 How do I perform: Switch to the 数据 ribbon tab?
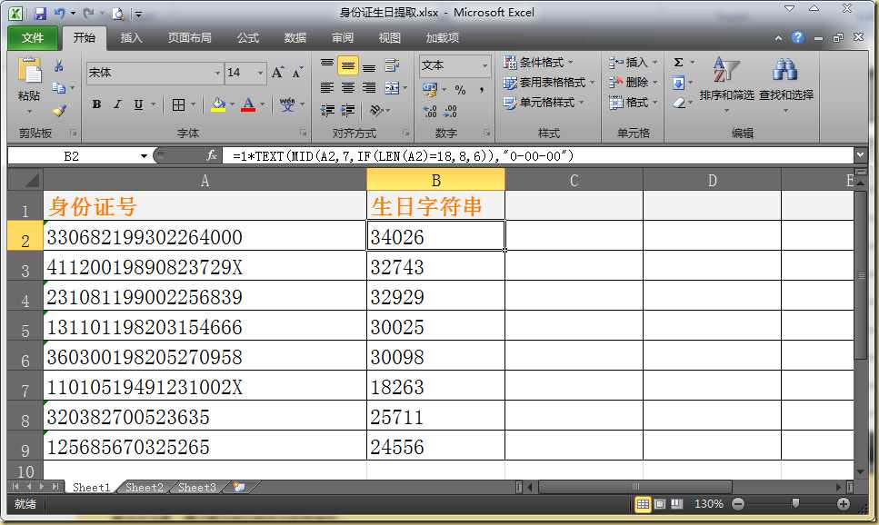click(x=295, y=37)
